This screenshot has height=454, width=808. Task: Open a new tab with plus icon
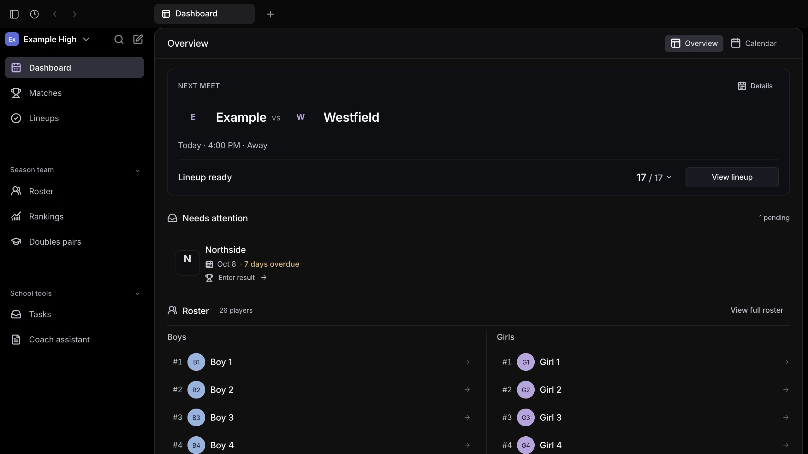tap(270, 14)
